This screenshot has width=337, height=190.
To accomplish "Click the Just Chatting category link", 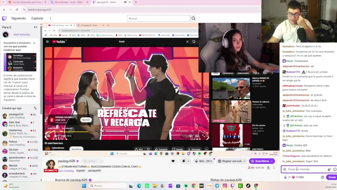I will [66, 171].
